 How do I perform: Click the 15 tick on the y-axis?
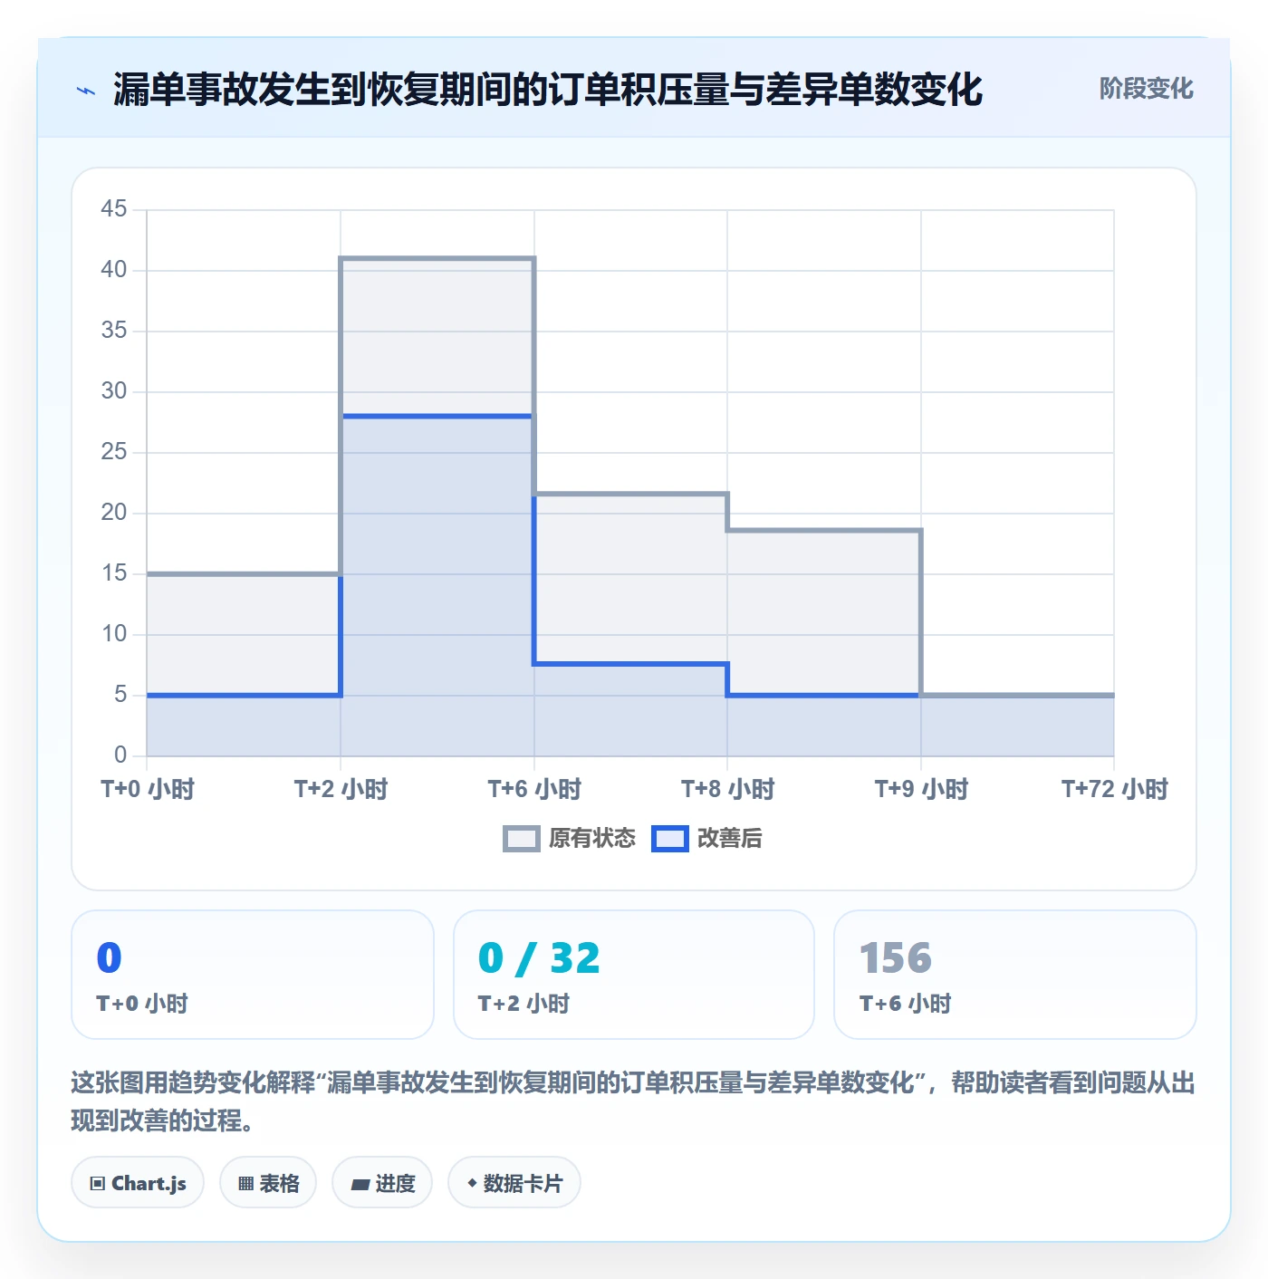pyautogui.click(x=114, y=573)
